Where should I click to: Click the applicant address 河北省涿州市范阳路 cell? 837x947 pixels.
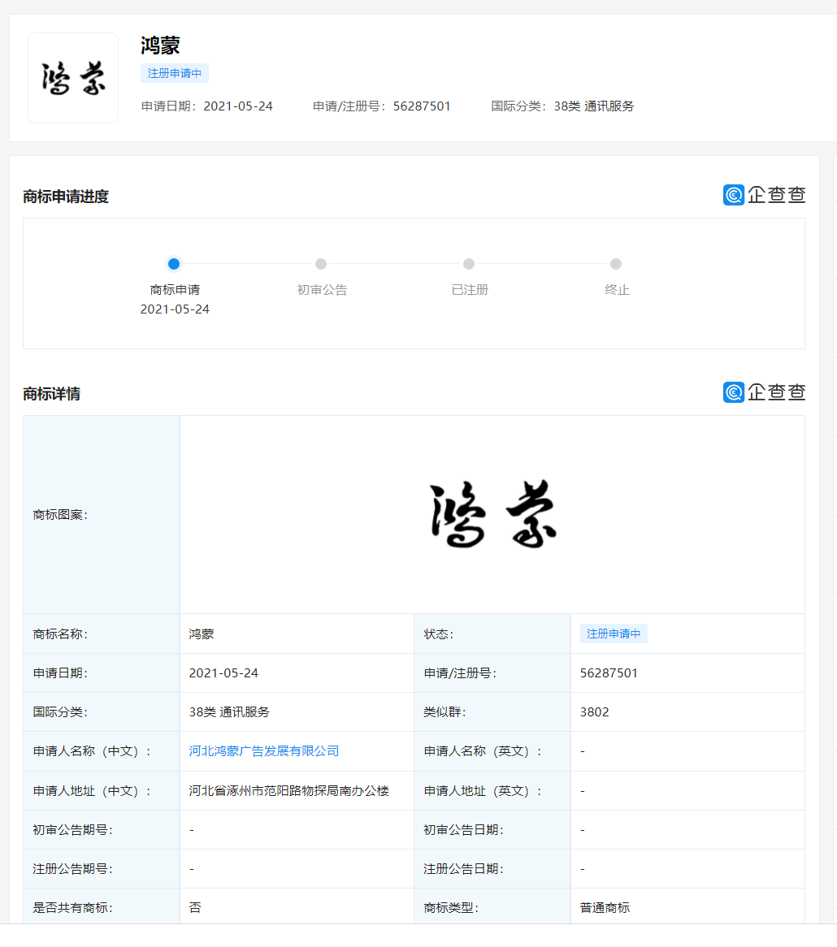tap(288, 791)
